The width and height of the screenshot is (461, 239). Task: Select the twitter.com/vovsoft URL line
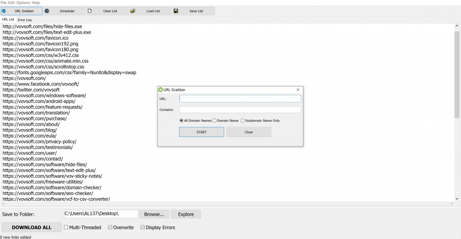(x=31, y=90)
